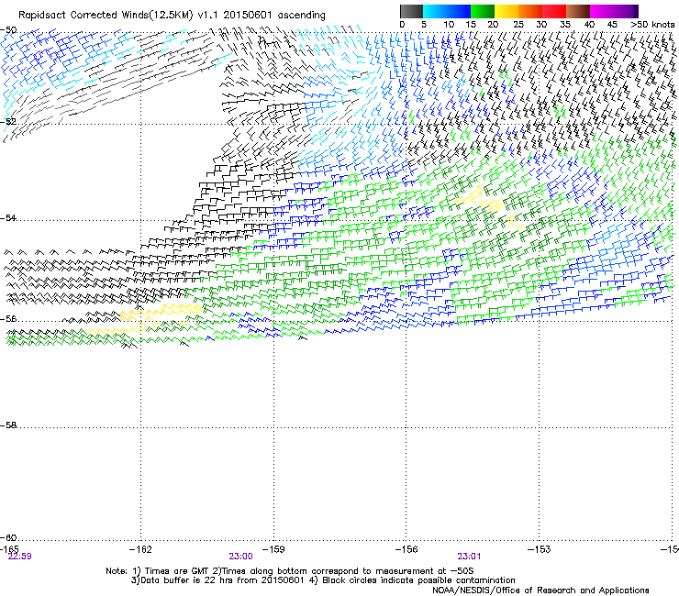679x596 pixels.
Task: Click the legend label '35'
Action: pos(565,25)
